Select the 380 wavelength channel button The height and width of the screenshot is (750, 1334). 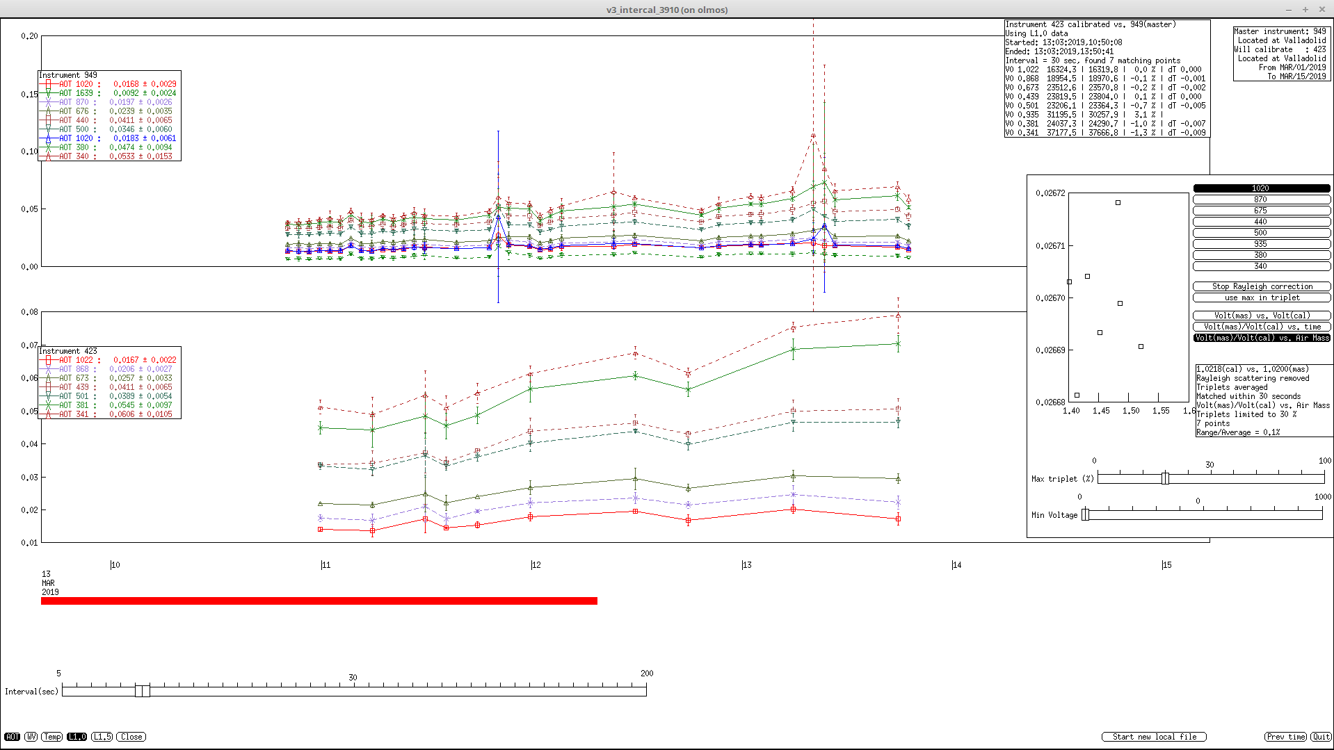click(x=1261, y=255)
